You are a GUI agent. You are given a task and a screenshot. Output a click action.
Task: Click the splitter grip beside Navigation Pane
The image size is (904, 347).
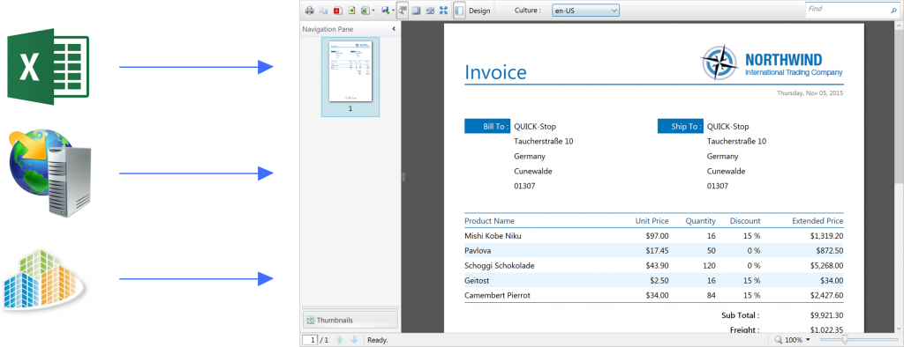403,177
